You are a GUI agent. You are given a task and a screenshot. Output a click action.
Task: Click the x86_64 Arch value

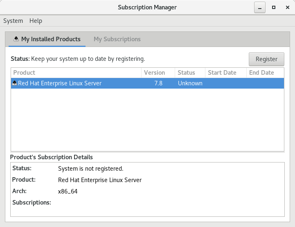point(68,191)
